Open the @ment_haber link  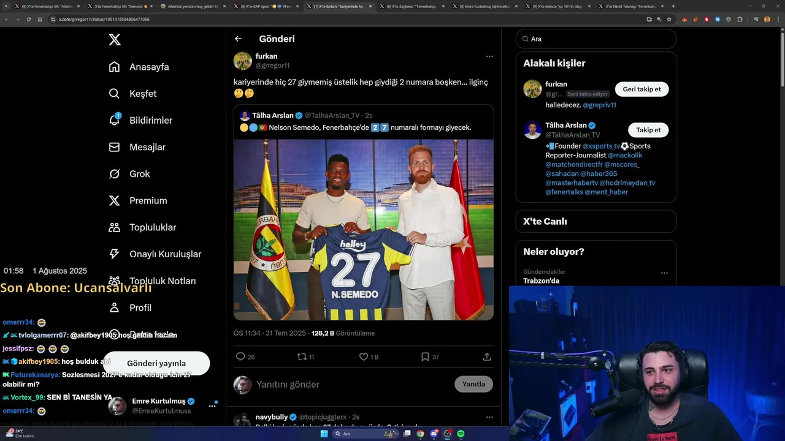(606, 192)
